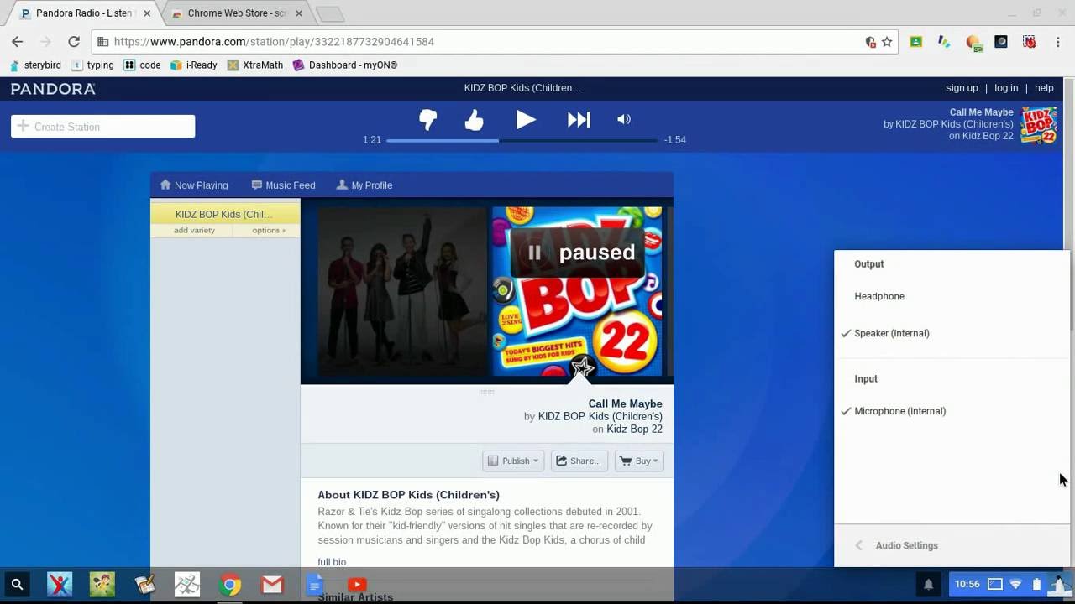
Task: Click the PANDORA logo
Action: click(x=53, y=88)
